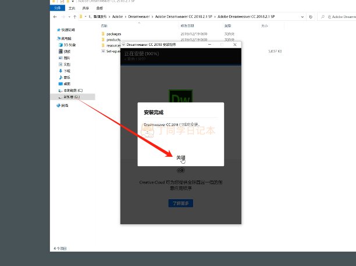Sort by the 大小 column header
The width and height of the screenshot is (356, 266).
point(264,26)
